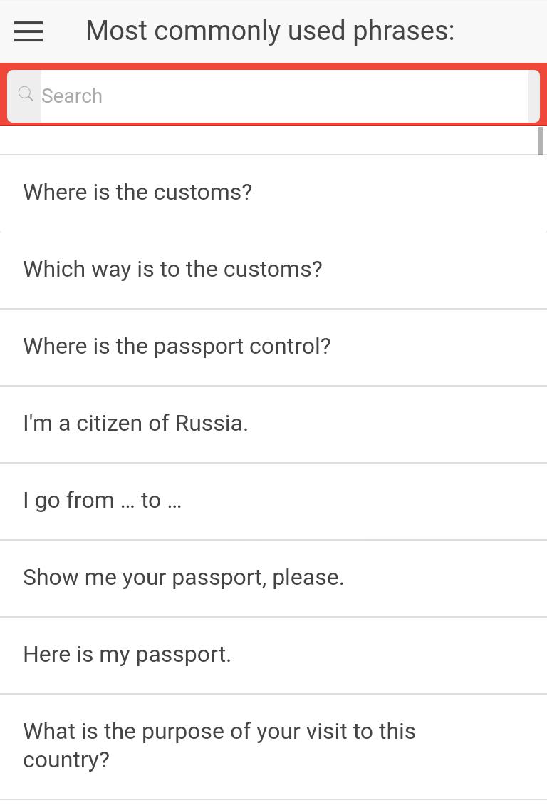Click inside the Search placeholder text
This screenshot has height=808, width=547.
(x=72, y=96)
